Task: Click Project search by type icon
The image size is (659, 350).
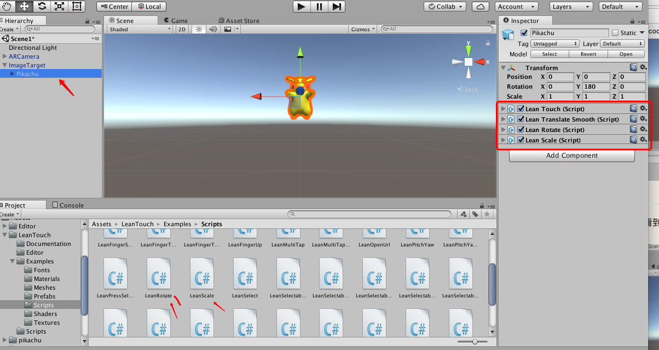Action: 464,214
